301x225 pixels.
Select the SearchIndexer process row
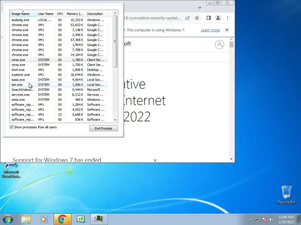(58, 90)
